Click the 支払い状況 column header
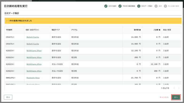 point(167,30)
